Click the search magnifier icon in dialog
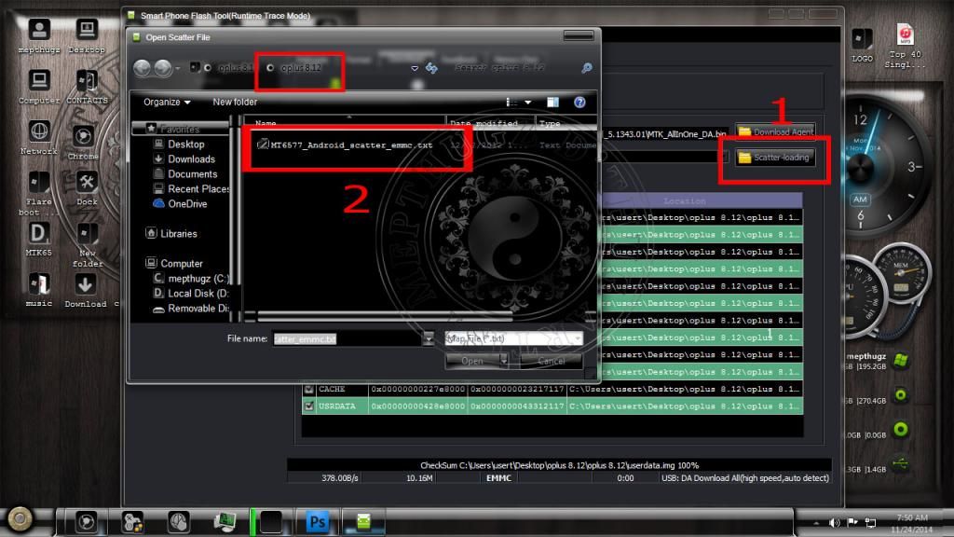Viewport: 954px width, 537px height. (586, 68)
